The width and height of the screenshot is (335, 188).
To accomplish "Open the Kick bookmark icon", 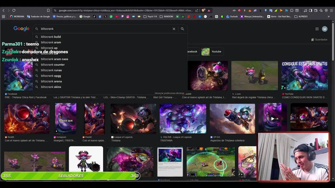I will 222,16.
